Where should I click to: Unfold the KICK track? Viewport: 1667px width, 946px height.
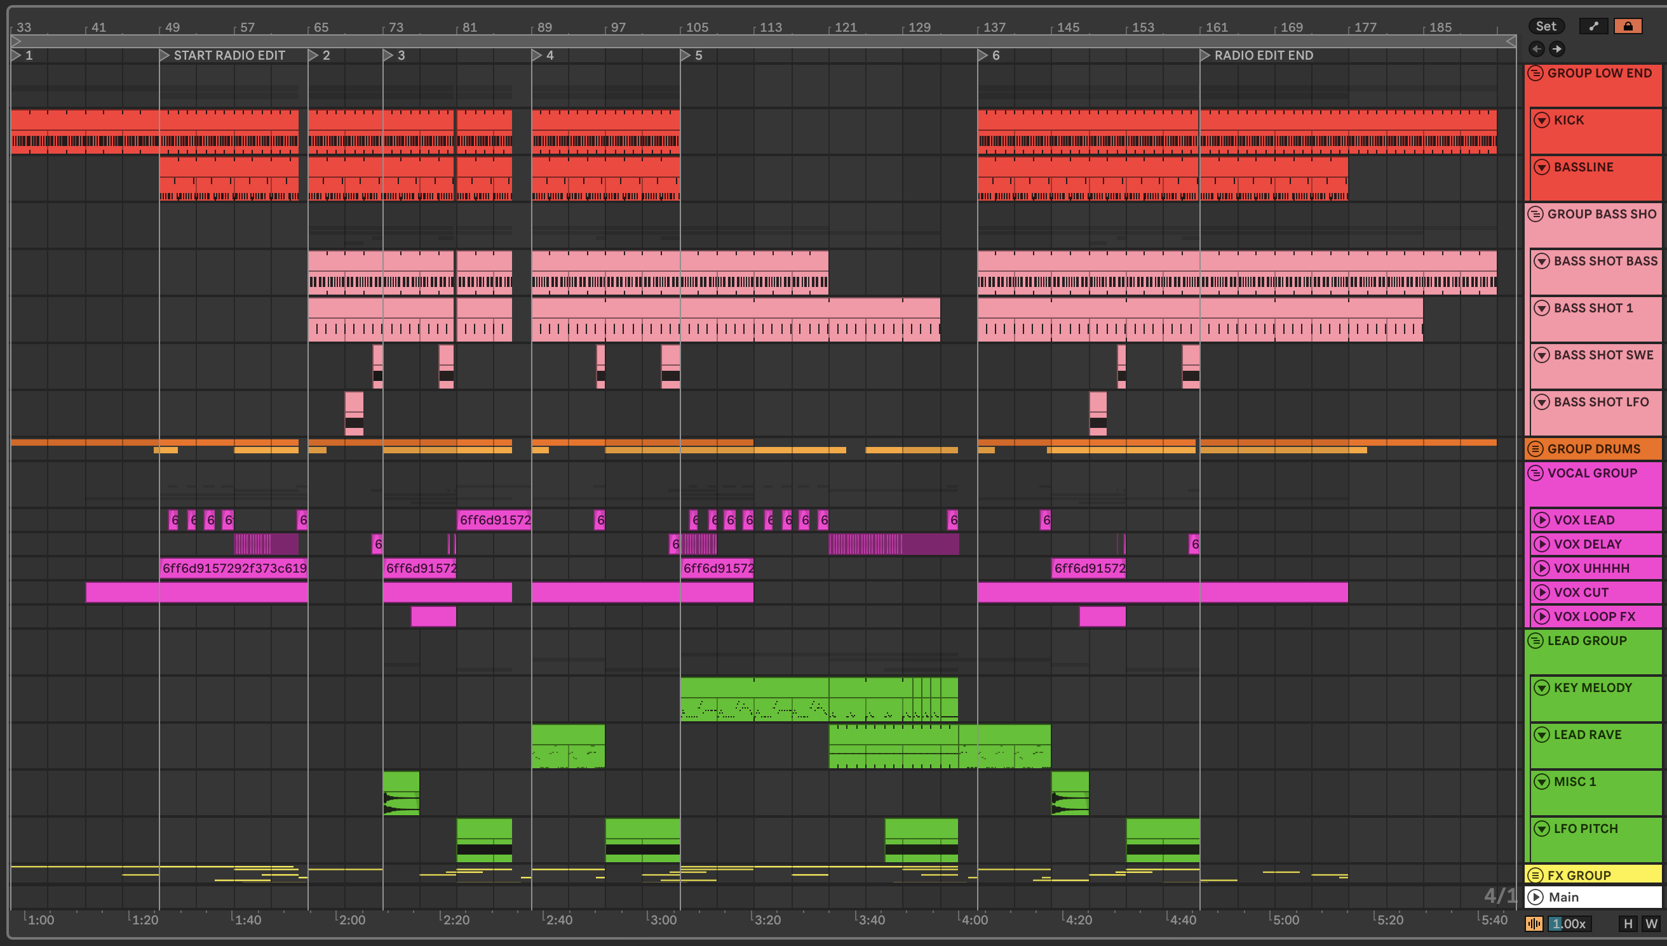(x=1542, y=120)
